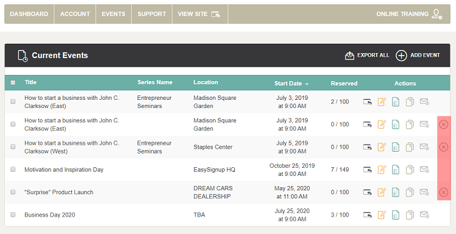Sort events by the Reserved column header
Image resolution: width=456 pixels, height=234 pixels.
click(344, 84)
